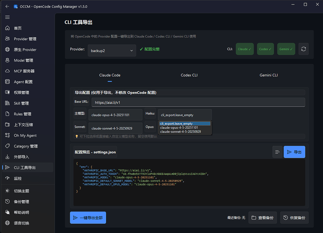Click the Provider 管理 people icon
The image size is (323, 233).
coord(8,39)
